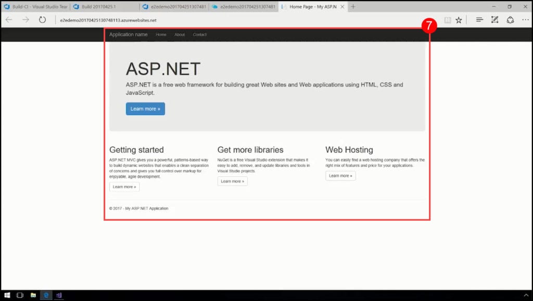Open About in site navigation bar
The width and height of the screenshot is (533, 301).
(x=180, y=34)
